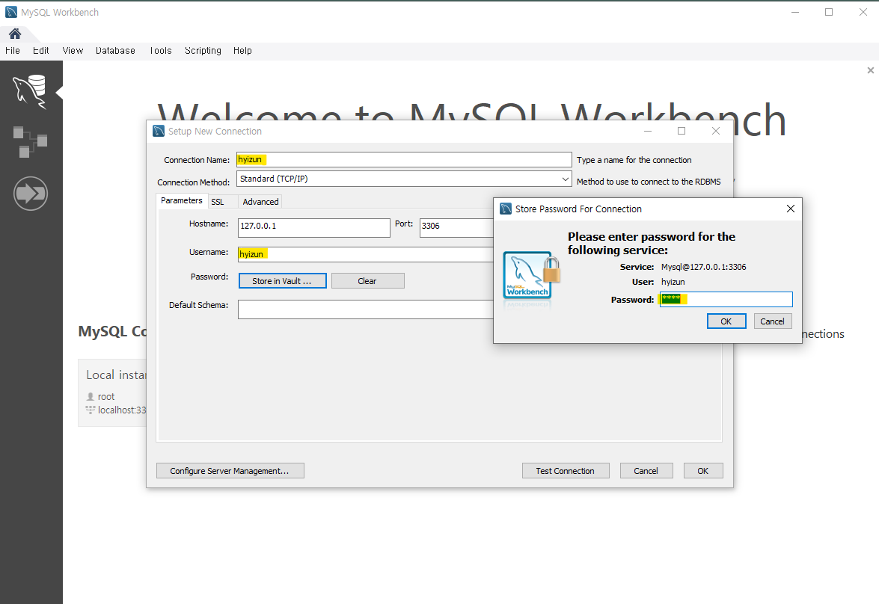Open the Models sidebar icon
The width and height of the screenshot is (879, 604).
(30, 142)
